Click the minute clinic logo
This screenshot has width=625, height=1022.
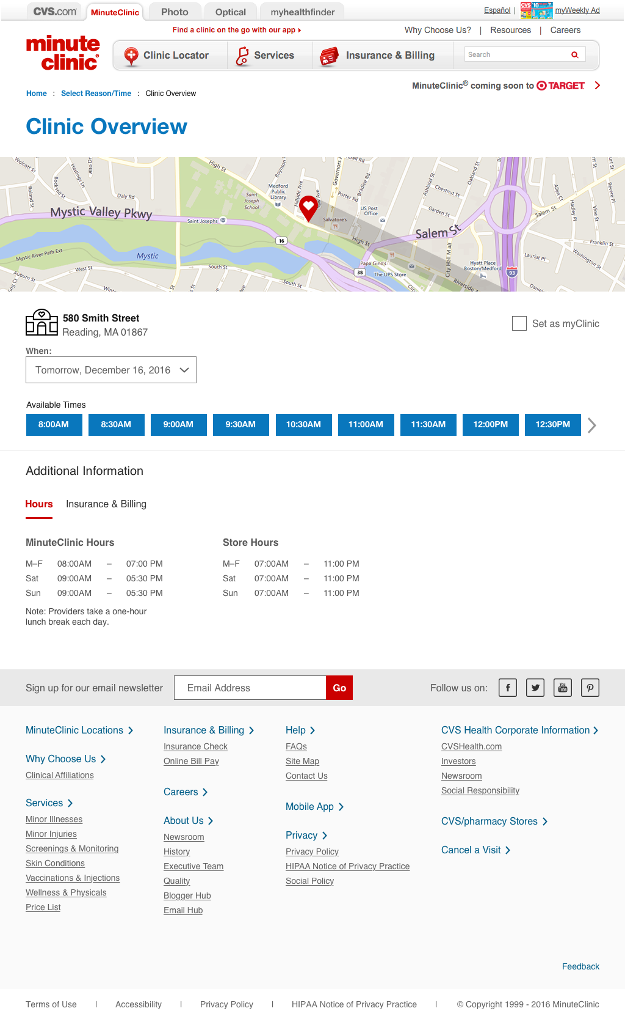[x=63, y=53]
